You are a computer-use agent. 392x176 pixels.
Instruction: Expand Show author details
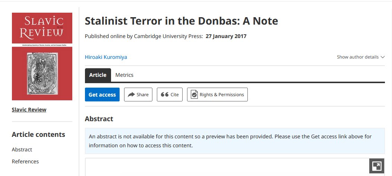click(361, 57)
